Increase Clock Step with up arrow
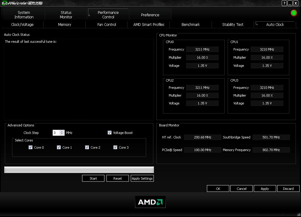301x217 pixels. pos(62,132)
